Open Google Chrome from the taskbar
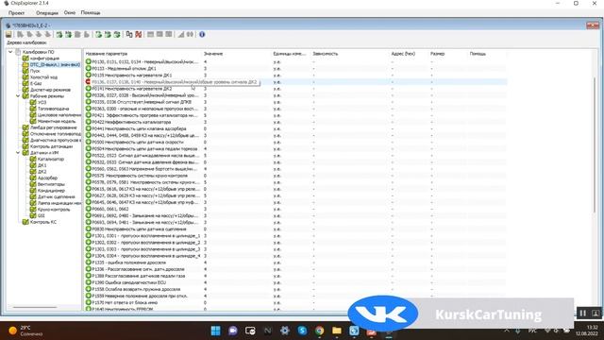Image resolution: width=604 pixels, height=340 pixels. click(319, 331)
